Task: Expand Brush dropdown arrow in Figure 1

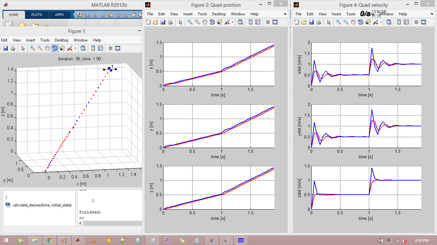Action: point(75,48)
